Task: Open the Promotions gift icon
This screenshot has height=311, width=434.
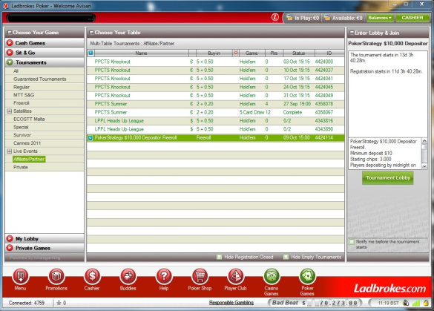Action: point(56,276)
